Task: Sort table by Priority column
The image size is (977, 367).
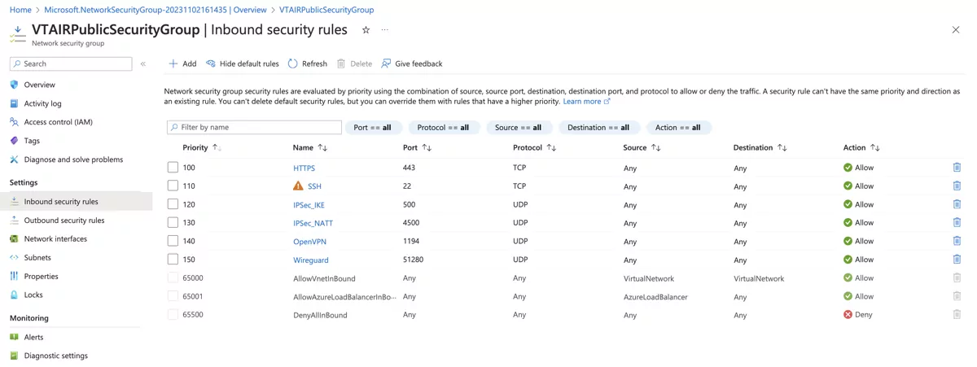Action: pyautogui.click(x=202, y=148)
